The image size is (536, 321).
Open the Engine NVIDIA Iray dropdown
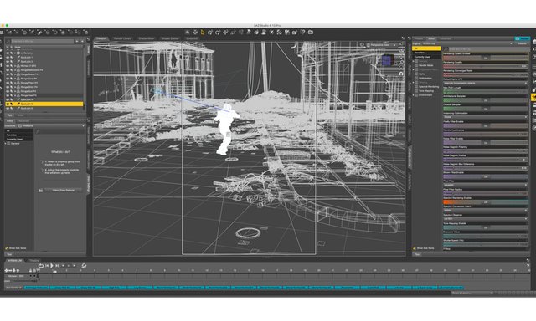point(467,43)
